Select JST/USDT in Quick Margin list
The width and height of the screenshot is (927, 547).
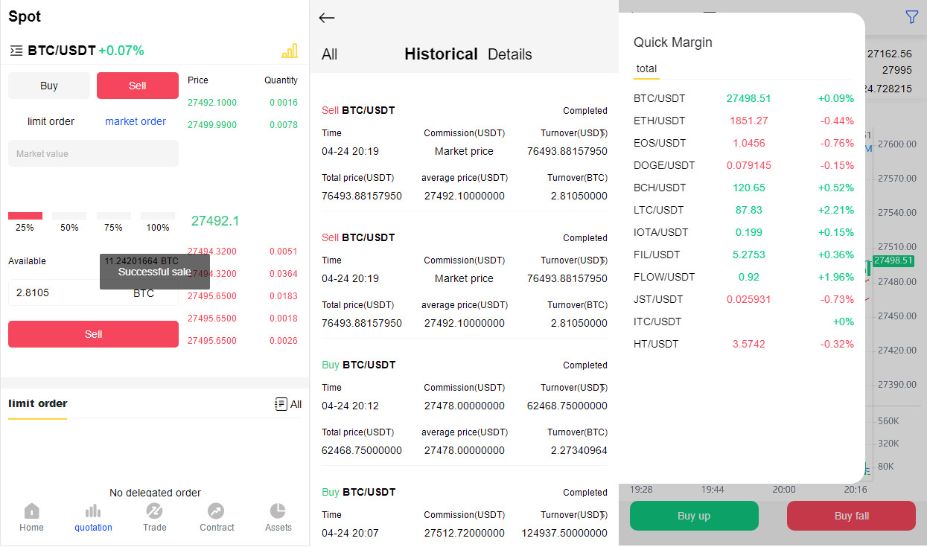click(744, 299)
